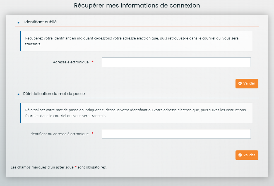274x186 pixels.
Task: Click the Adresse électronique label
Action: coord(71,62)
